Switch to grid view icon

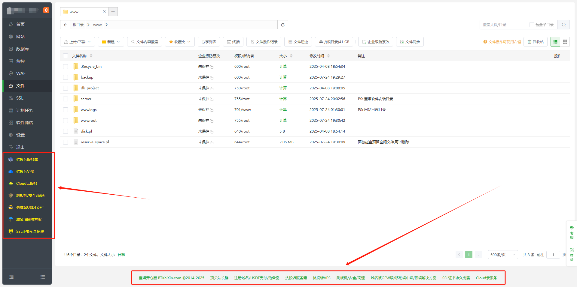[565, 42]
